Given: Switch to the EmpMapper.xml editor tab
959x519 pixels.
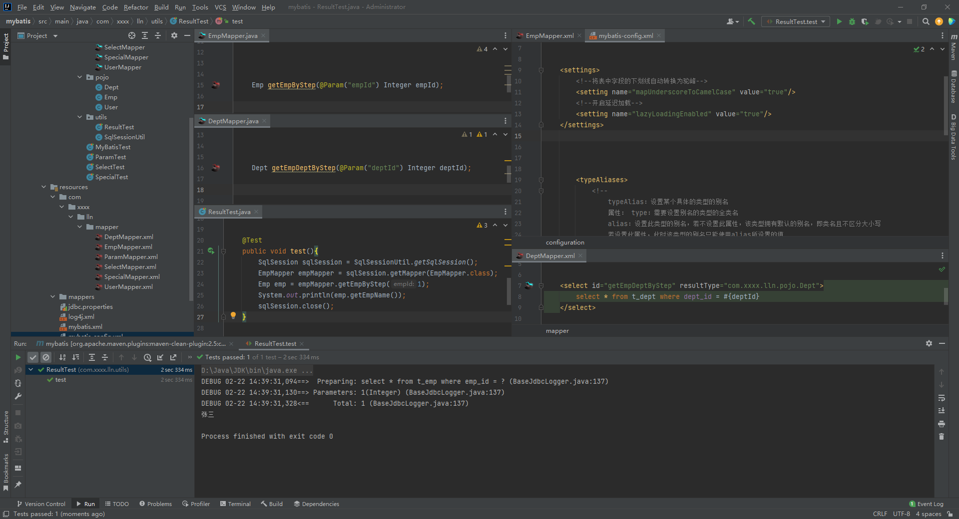Looking at the screenshot, I should [549, 35].
